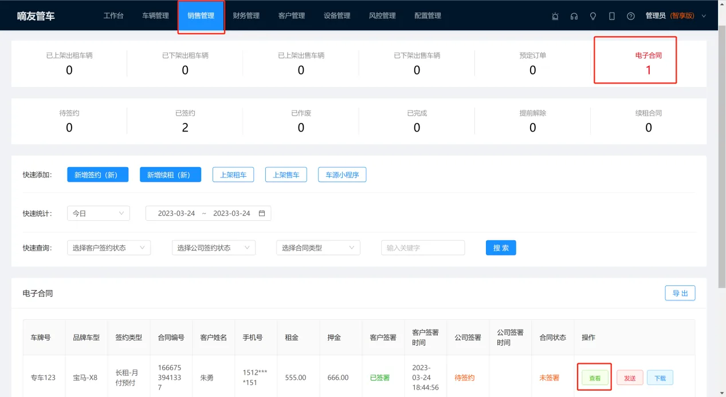Expand the 管理员 account dropdown arrow
Image resolution: width=726 pixels, height=397 pixels.
pyautogui.click(x=704, y=16)
